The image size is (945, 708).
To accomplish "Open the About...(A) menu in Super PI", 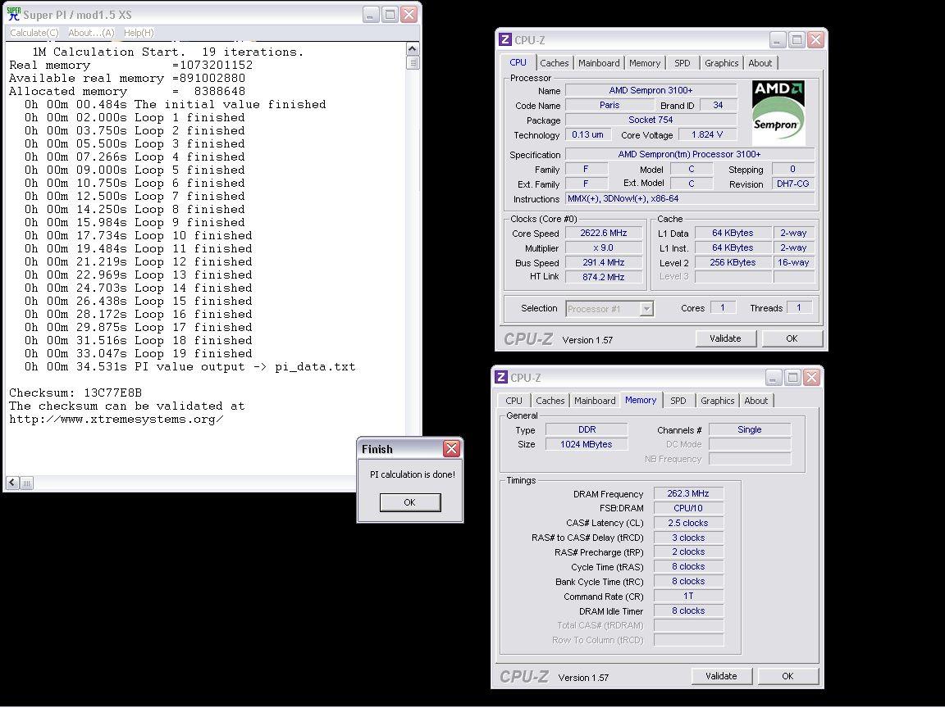I will (90, 33).
